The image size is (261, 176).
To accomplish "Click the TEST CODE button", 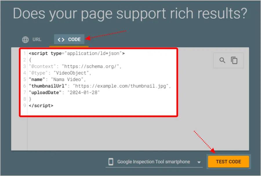I will coord(229,162).
